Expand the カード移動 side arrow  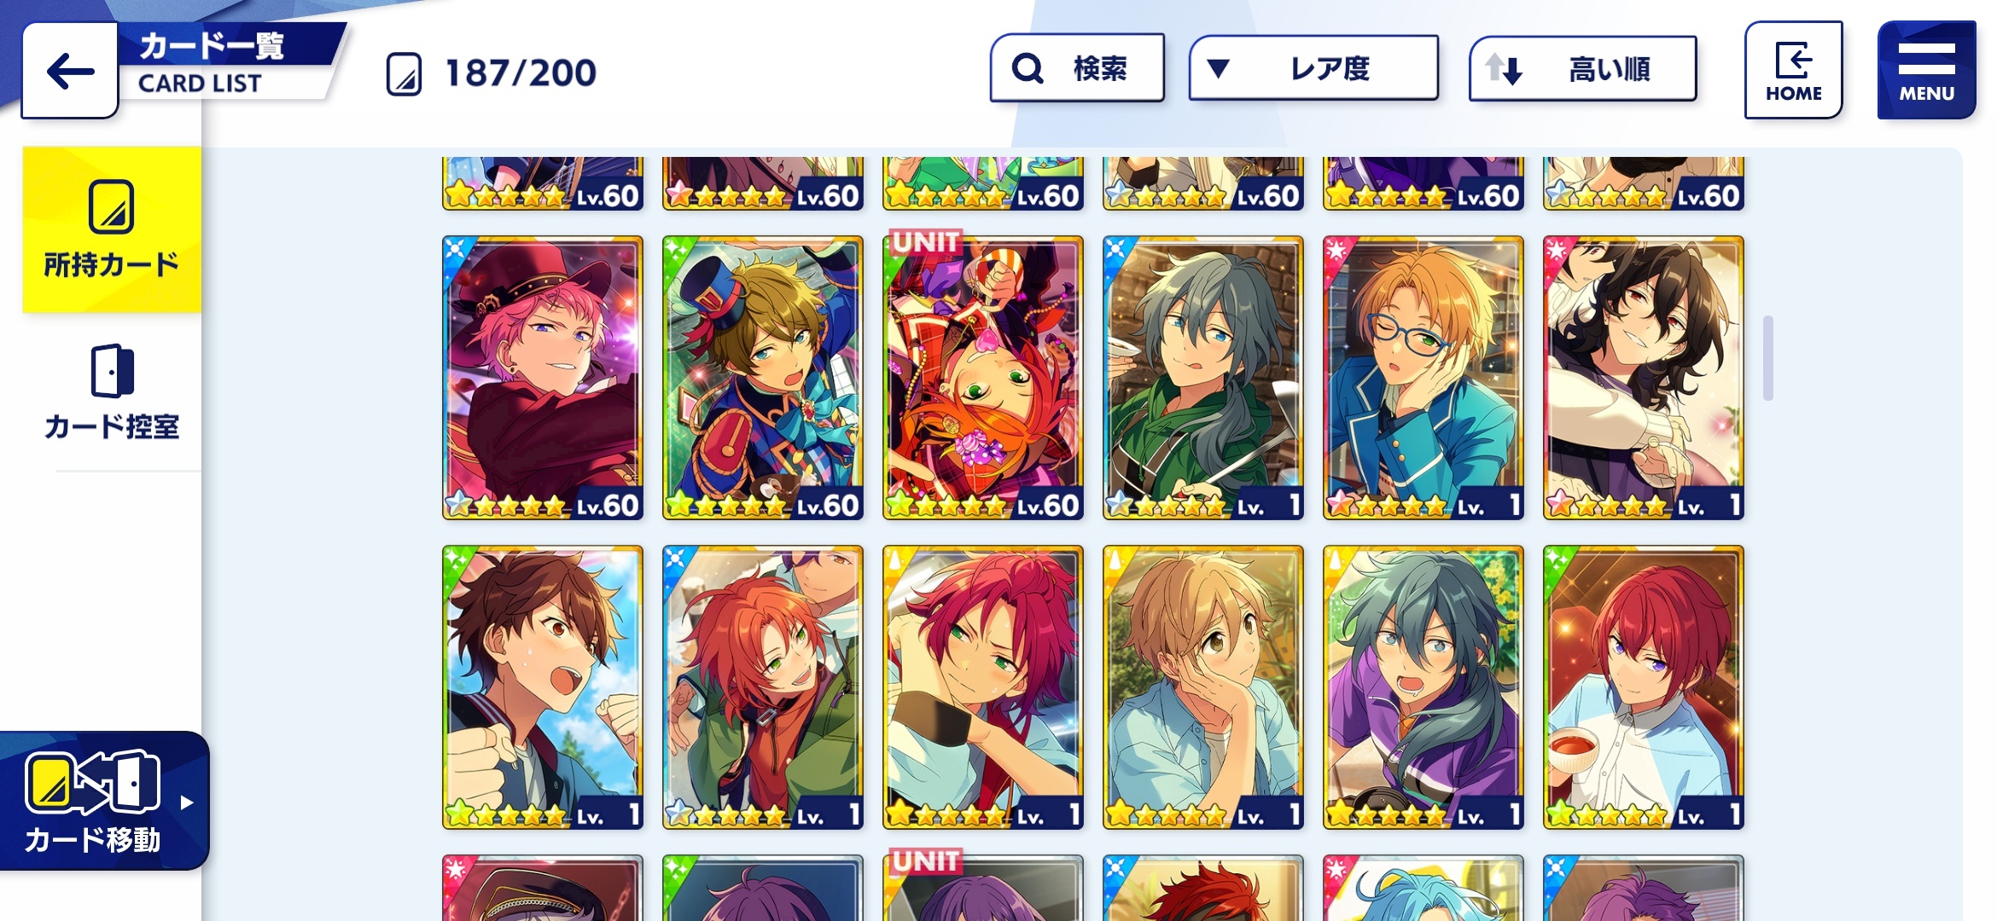click(187, 802)
